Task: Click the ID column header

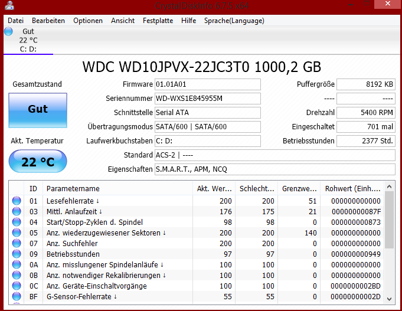Action: [x=33, y=188]
